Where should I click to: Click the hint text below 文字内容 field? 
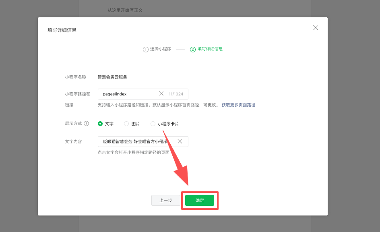pos(133,153)
